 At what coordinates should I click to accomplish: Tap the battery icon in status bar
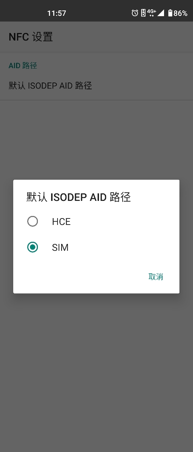click(x=170, y=13)
